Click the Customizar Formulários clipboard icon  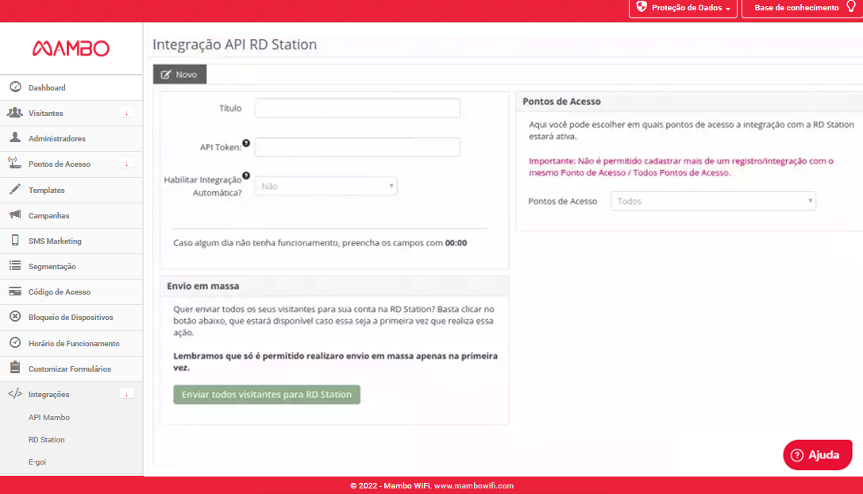(x=15, y=368)
